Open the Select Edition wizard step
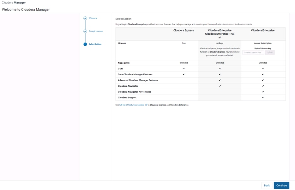The width and height of the screenshot is (295, 190). click(x=95, y=44)
